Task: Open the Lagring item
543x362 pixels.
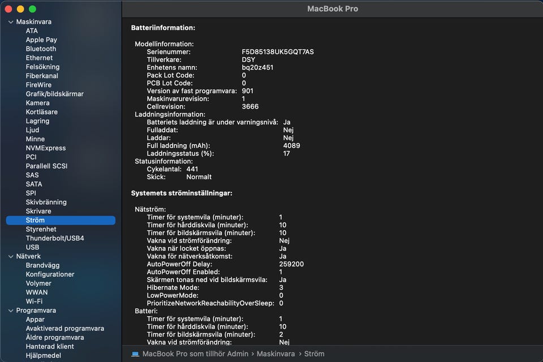Action: pos(37,121)
